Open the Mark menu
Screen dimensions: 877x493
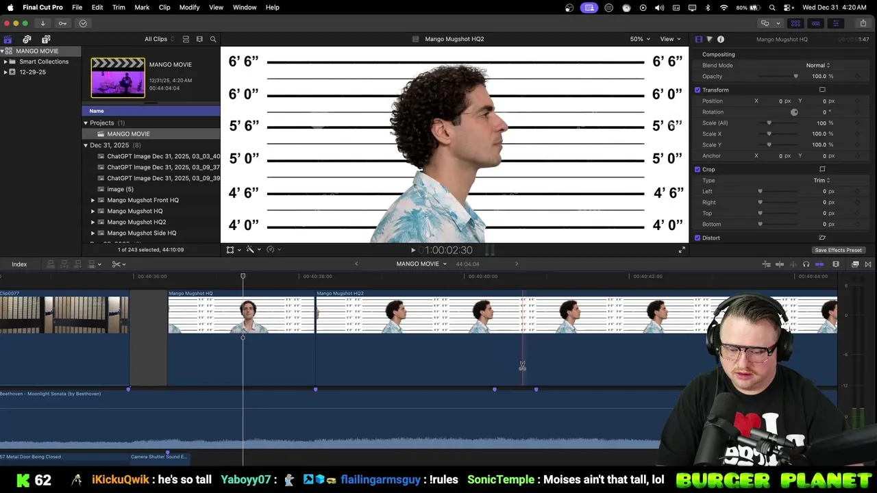pos(142,7)
